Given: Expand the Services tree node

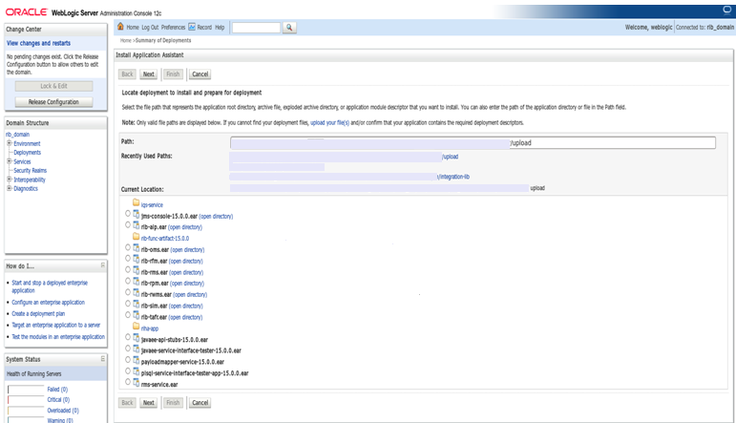Looking at the screenshot, I should [x=9, y=161].
